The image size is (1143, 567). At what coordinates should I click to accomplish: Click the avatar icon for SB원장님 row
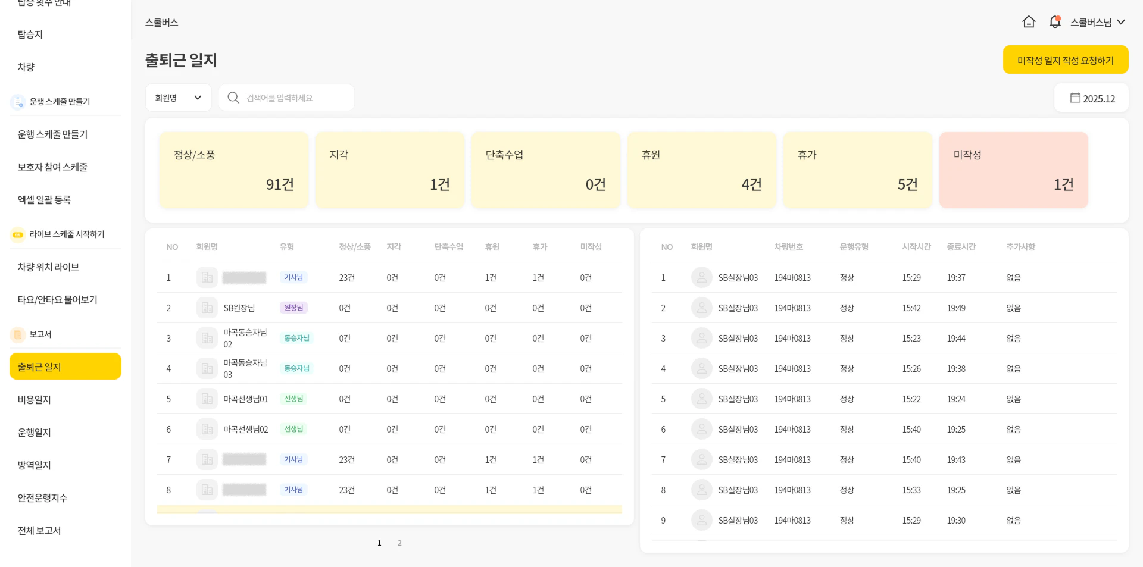(x=207, y=308)
